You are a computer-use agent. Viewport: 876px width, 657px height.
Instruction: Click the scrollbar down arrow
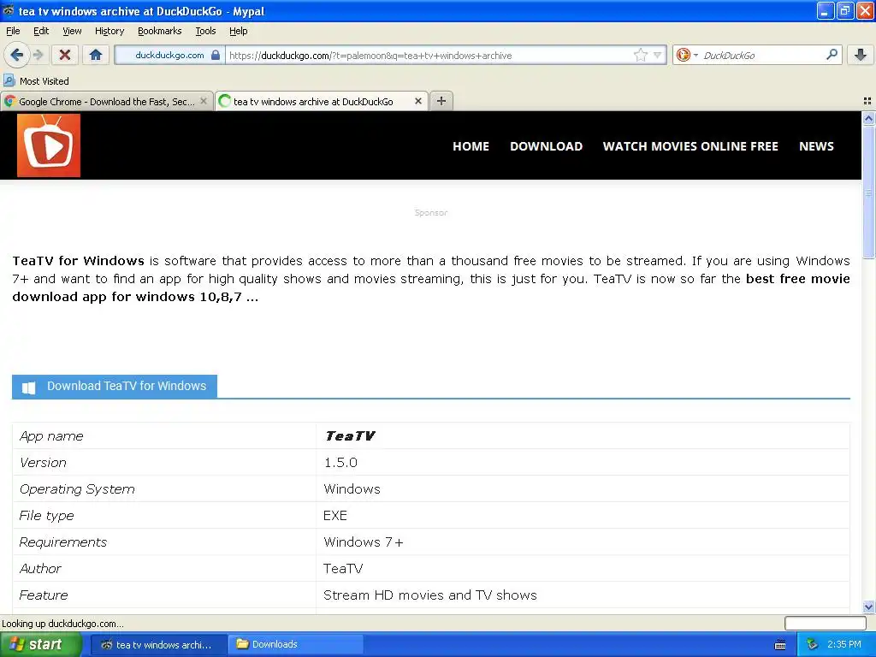tap(868, 607)
